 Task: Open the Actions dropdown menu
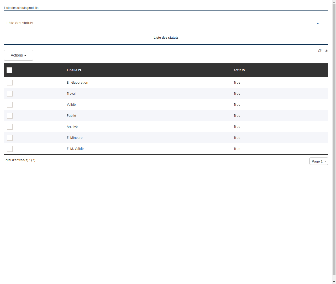tap(18, 55)
